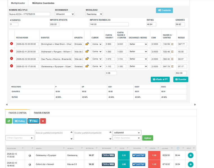
Task: Open the Modalidad dropdown showing Reembolso
Action: point(94,14)
